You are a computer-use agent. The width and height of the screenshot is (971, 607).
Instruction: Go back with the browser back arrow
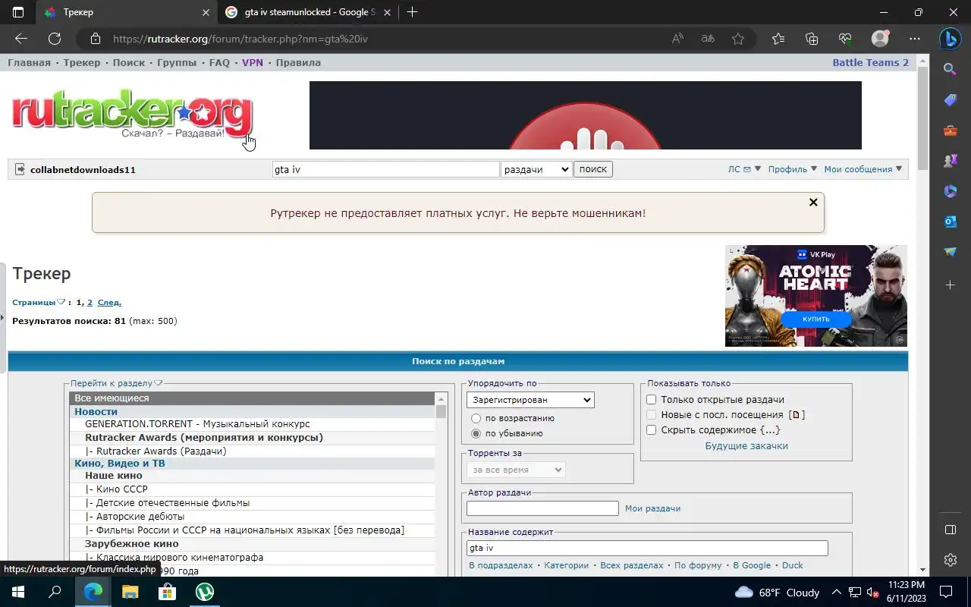[21, 39]
